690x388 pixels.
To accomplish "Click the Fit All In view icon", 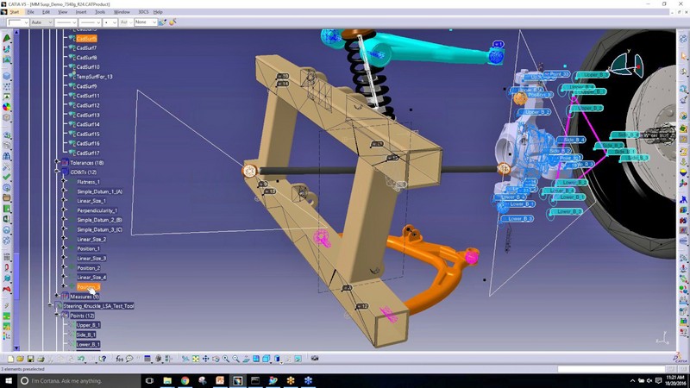I will click(x=196, y=359).
